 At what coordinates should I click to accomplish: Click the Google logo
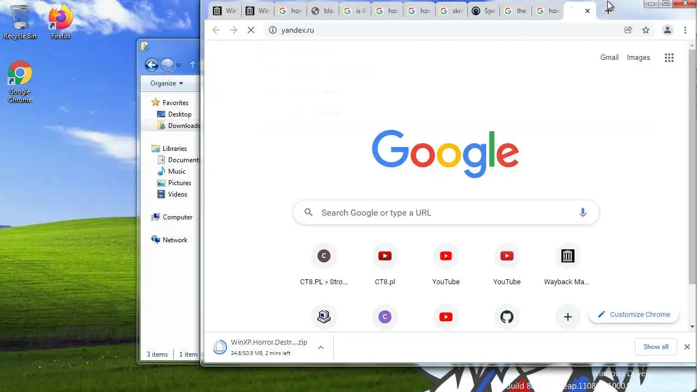[445, 154]
